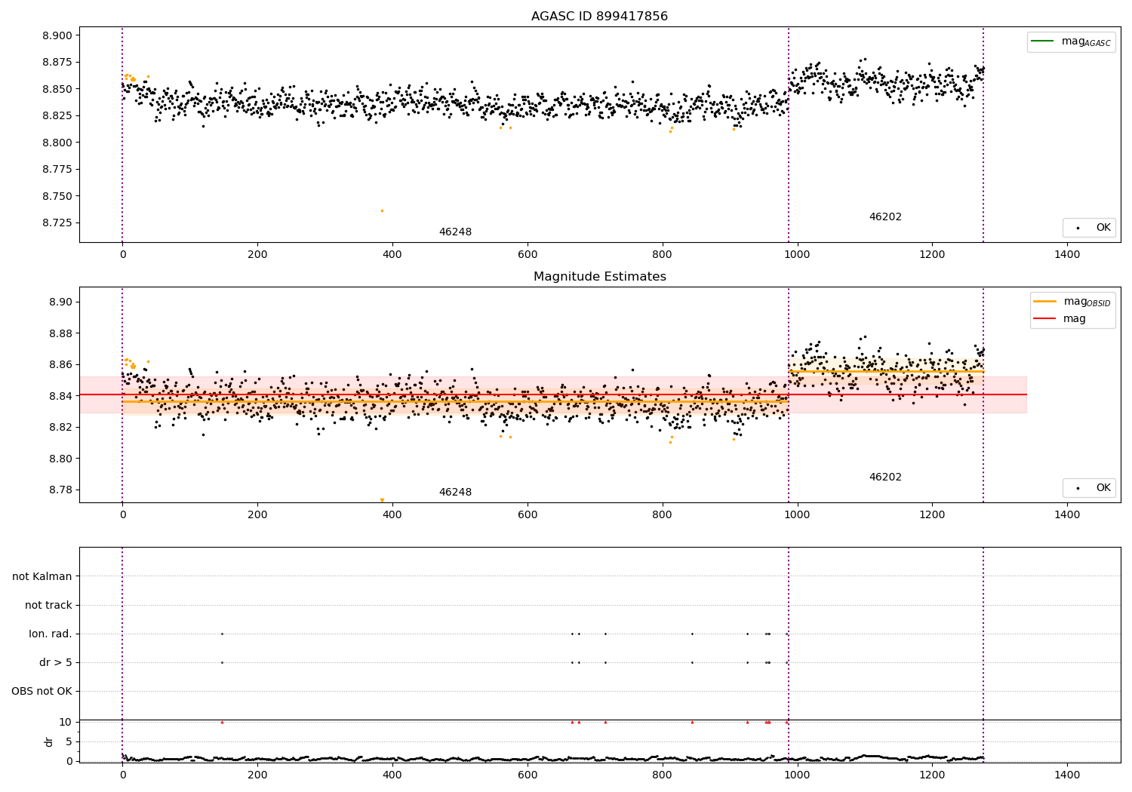Click the 8.86 tick in Magnitude Estimates plot

point(60,365)
